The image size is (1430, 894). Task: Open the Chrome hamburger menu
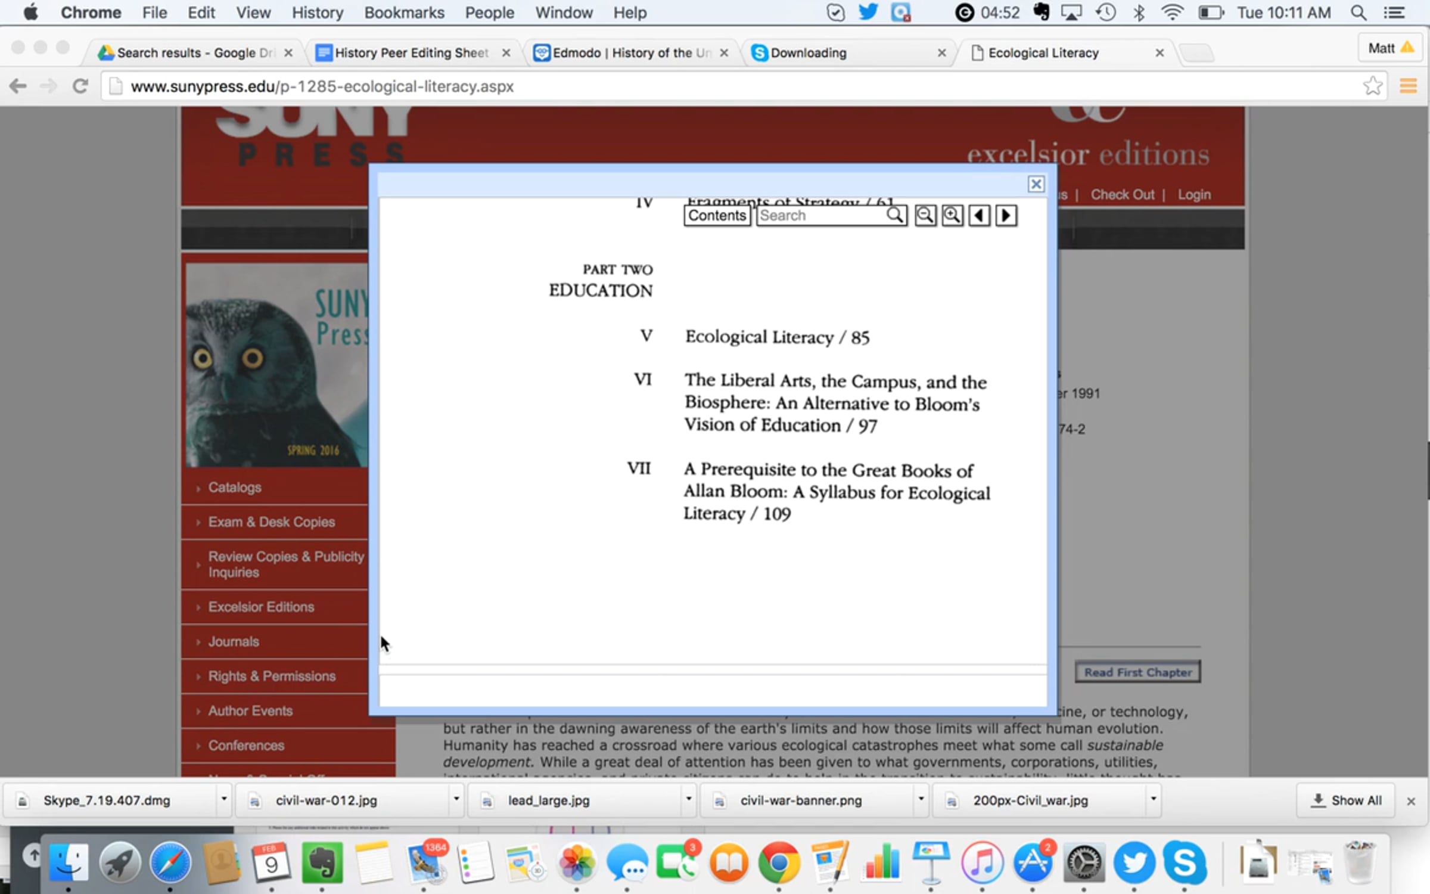pos(1408,86)
